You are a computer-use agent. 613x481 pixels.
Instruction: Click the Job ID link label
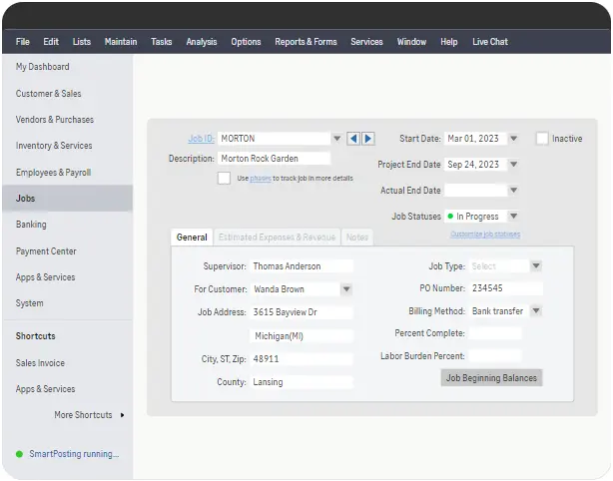pyautogui.click(x=201, y=139)
